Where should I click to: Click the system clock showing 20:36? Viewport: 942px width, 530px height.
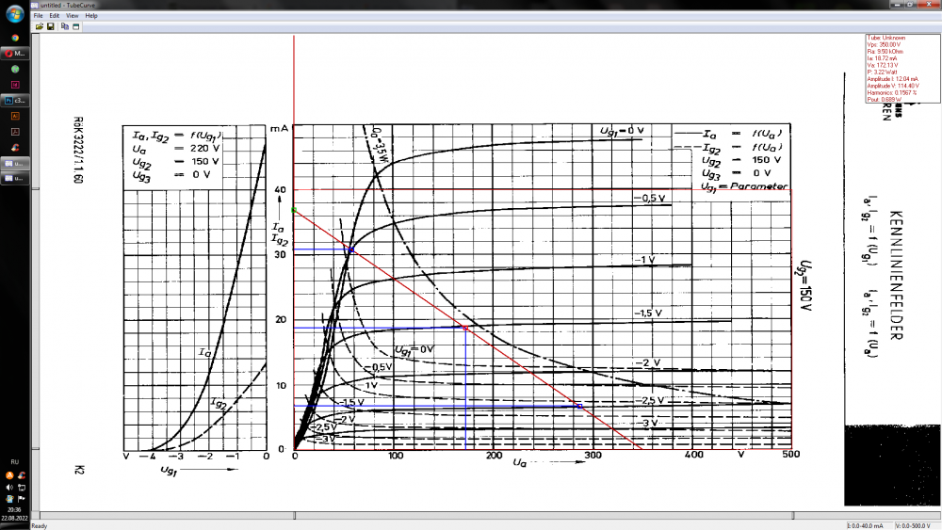pos(15,509)
